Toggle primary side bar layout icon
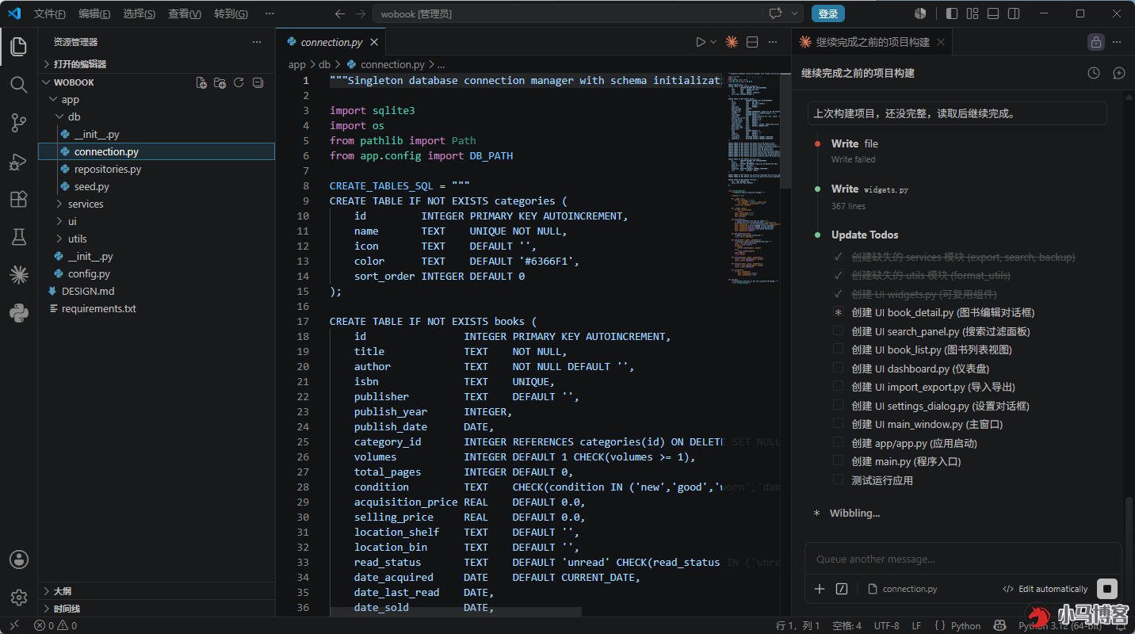The width and height of the screenshot is (1135, 634). click(952, 13)
